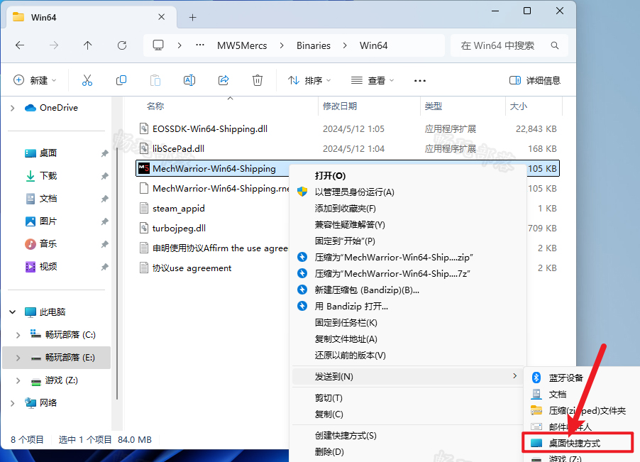
Task: Select Send to (发送到) menu entry
Action: point(408,376)
